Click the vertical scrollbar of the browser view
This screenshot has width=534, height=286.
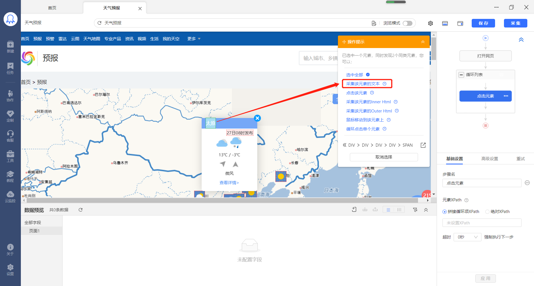(434, 49)
